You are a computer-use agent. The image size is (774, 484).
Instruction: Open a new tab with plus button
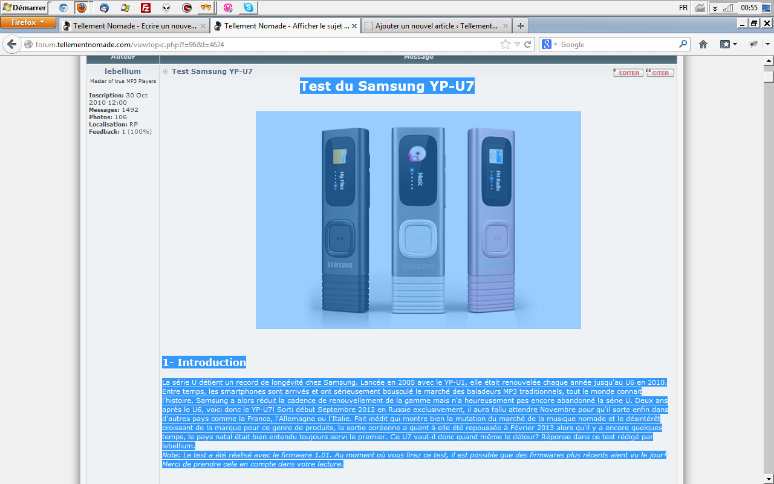tap(521, 26)
